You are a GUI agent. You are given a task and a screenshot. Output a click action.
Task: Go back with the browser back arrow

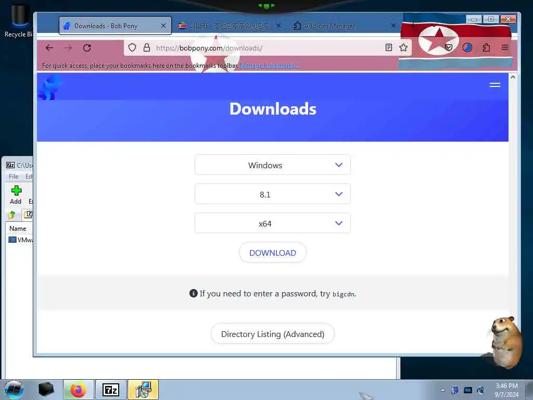[x=49, y=48]
